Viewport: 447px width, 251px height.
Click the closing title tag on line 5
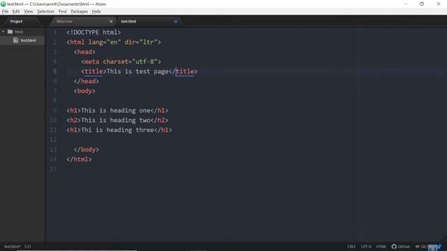tap(183, 71)
